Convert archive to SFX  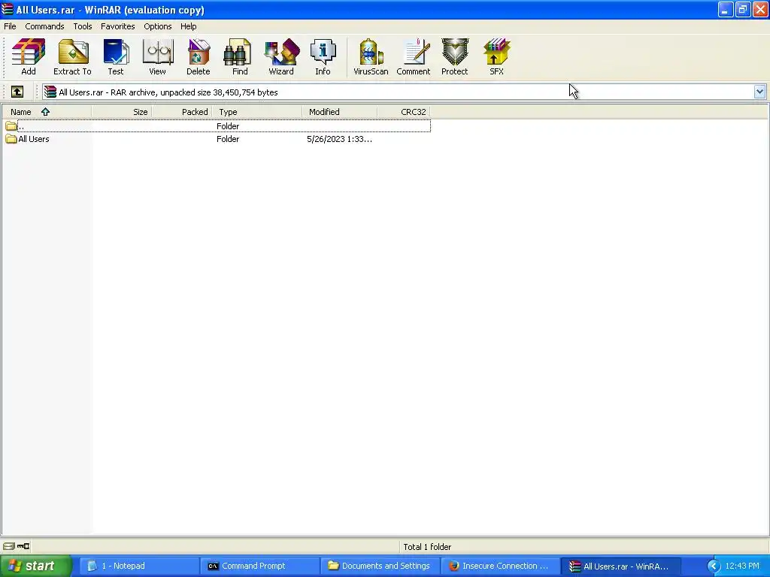point(496,57)
